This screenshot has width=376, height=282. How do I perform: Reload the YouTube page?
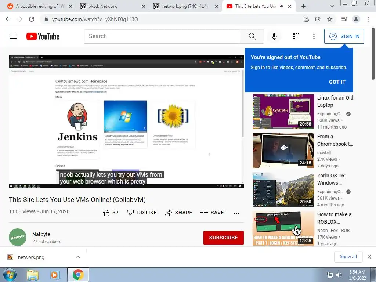click(32, 19)
